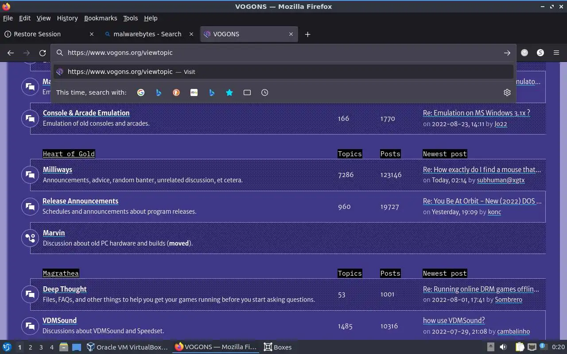Open the Heart of Gold category
Screen dimensions: 567x354
(69, 154)
